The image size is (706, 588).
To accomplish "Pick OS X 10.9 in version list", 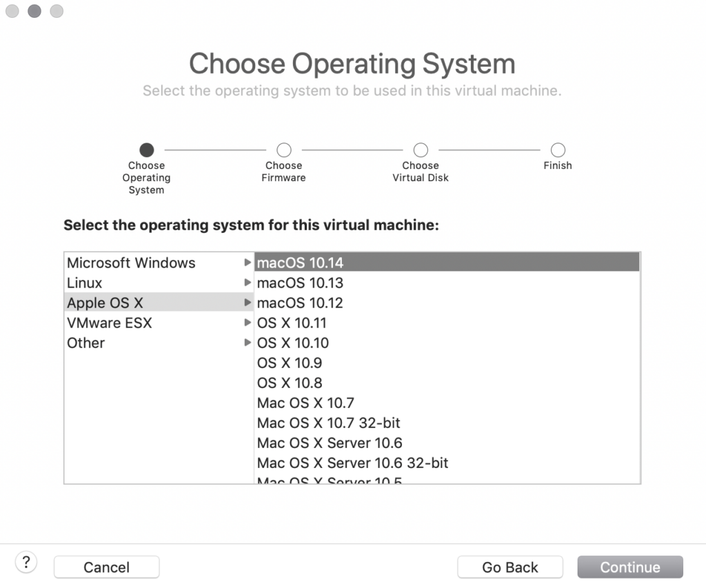I will [x=290, y=363].
